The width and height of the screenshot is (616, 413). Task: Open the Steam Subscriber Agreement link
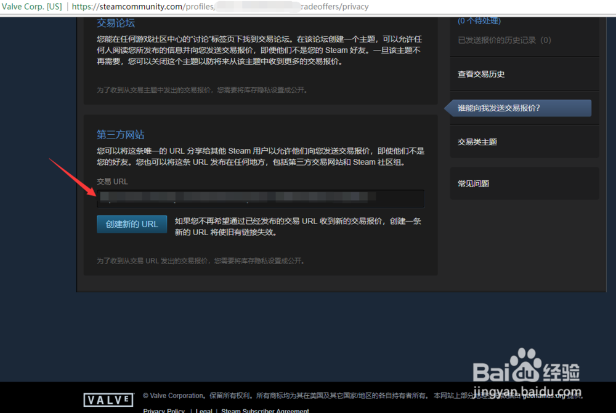tap(265, 410)
